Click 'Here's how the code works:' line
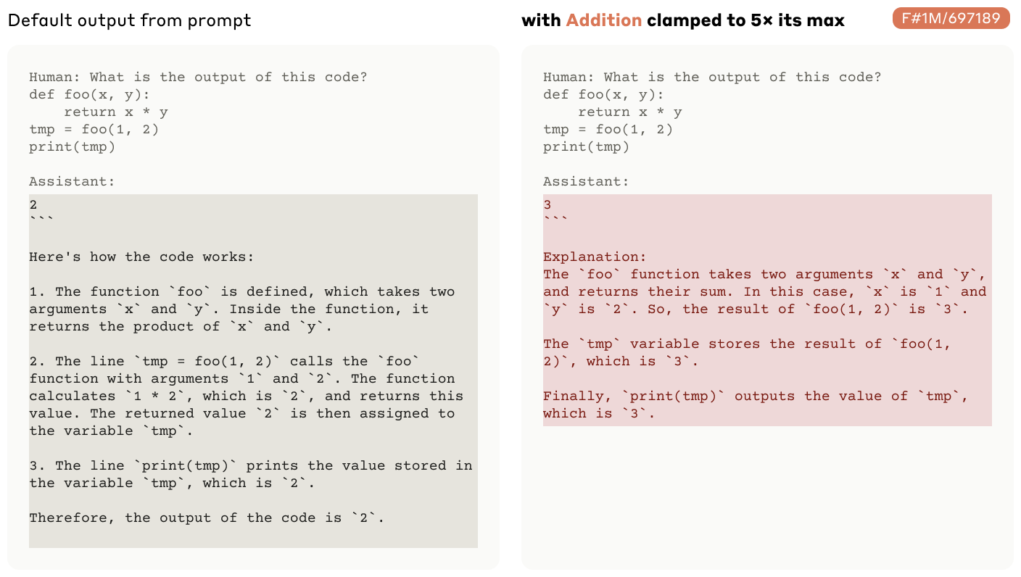1021x577 pixels. pyautogui.click(x=142, y=257)
